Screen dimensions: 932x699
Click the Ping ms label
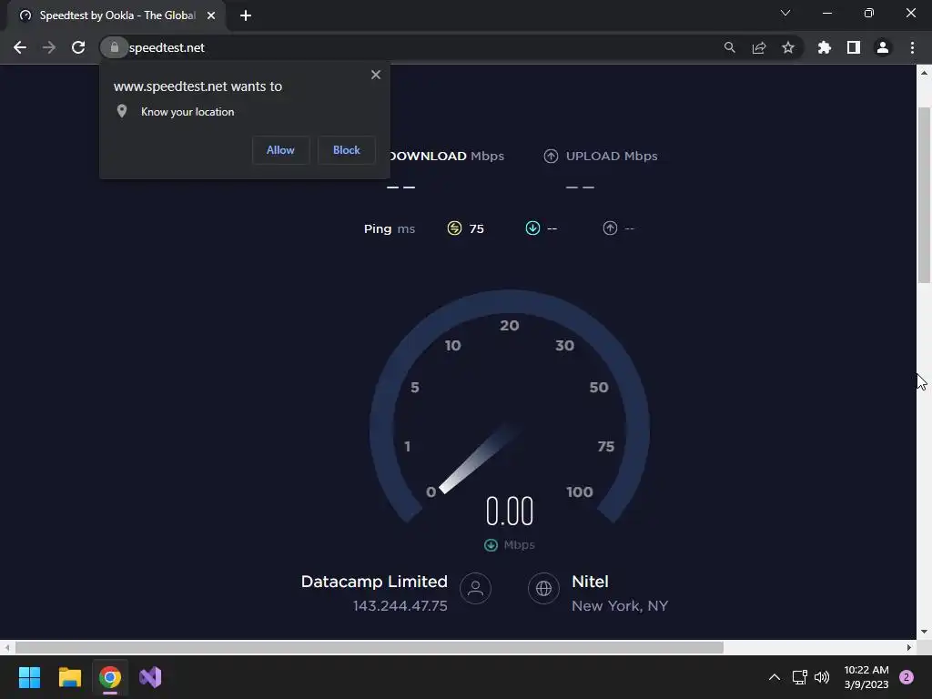[x=390, y=228]
